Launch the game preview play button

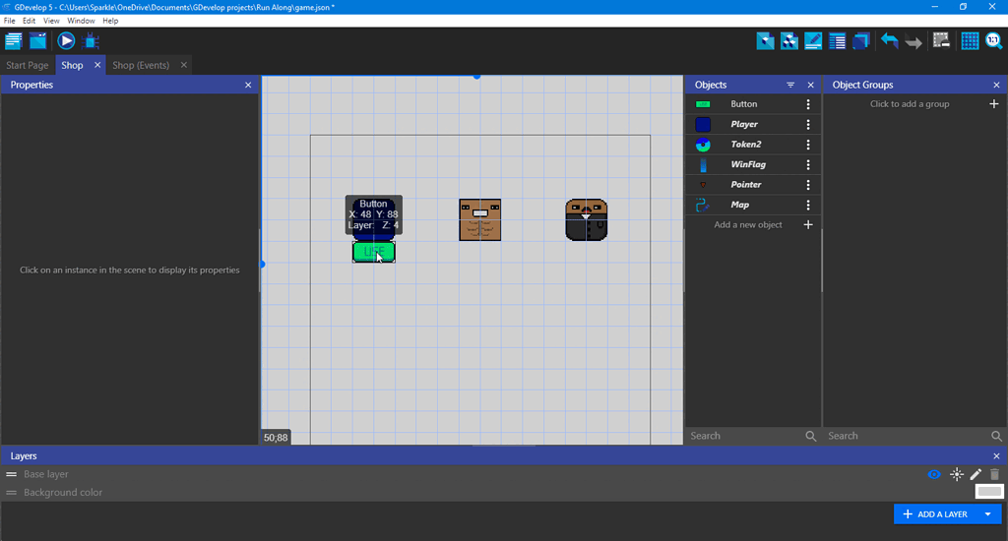[66, 41]
